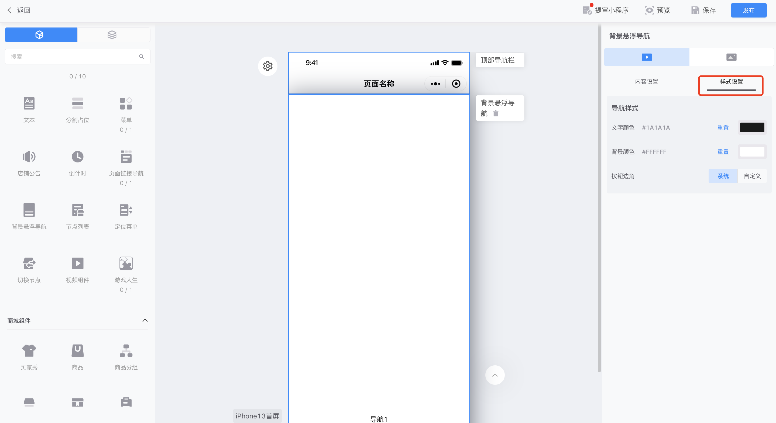
Task: Save the page with 保存
Action: tap(703, 10)
